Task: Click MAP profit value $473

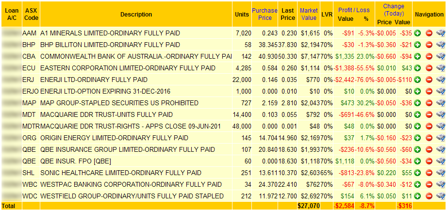Action: [347, 103]
